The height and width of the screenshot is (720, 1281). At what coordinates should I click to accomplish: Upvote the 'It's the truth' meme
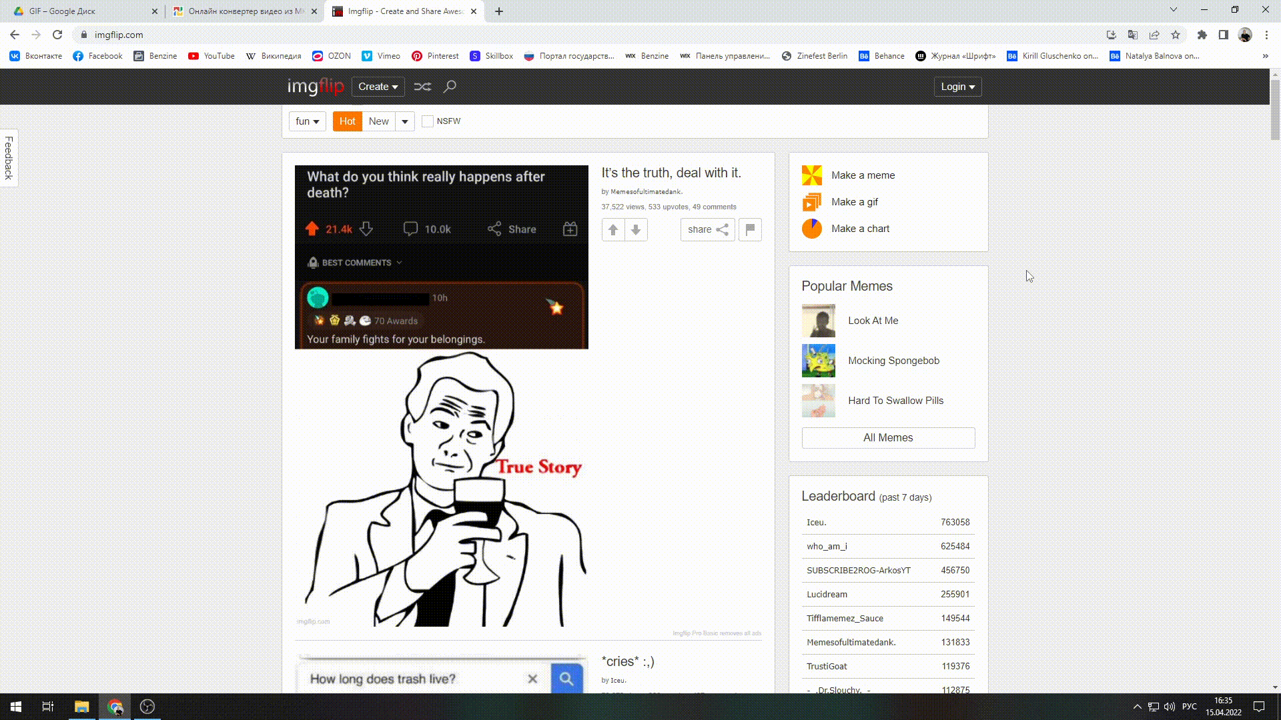(x=613, y=229)
